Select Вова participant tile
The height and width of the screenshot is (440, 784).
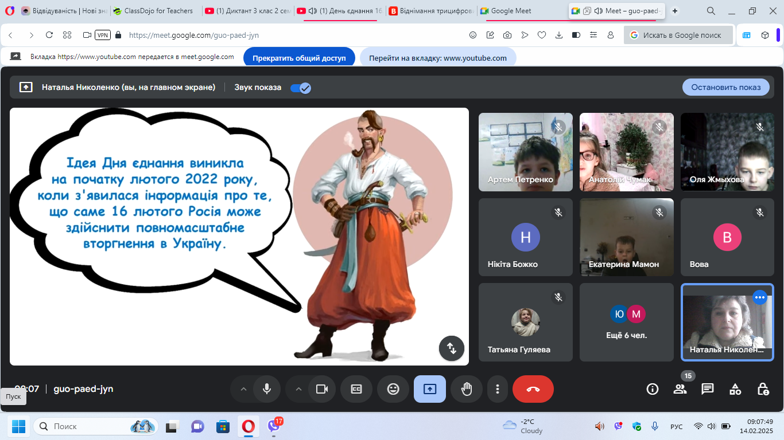pyautogui.click(x=728, y=237)
